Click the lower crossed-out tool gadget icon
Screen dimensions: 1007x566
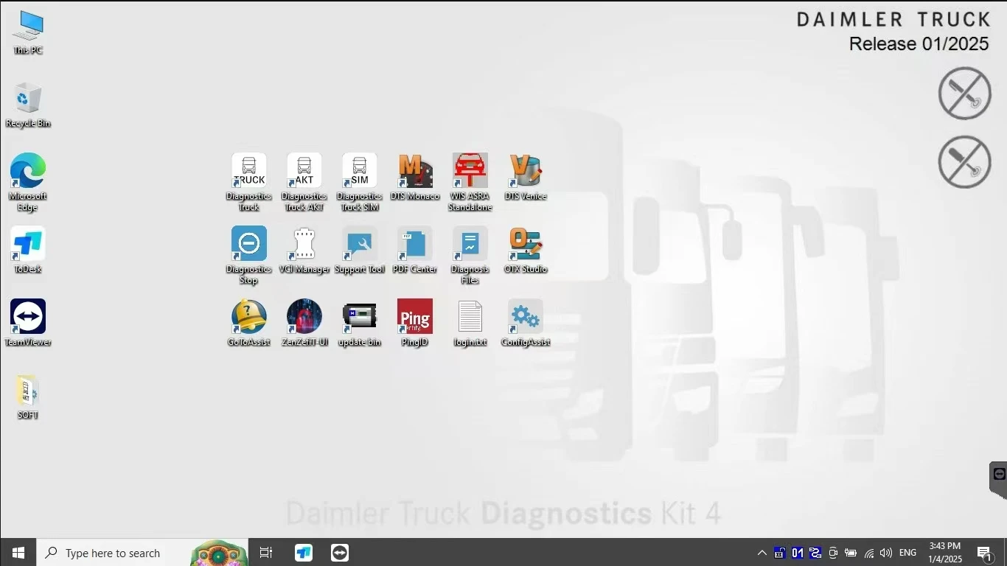964,161
